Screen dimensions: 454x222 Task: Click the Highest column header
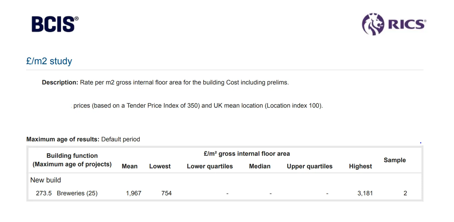click(360, 166)
